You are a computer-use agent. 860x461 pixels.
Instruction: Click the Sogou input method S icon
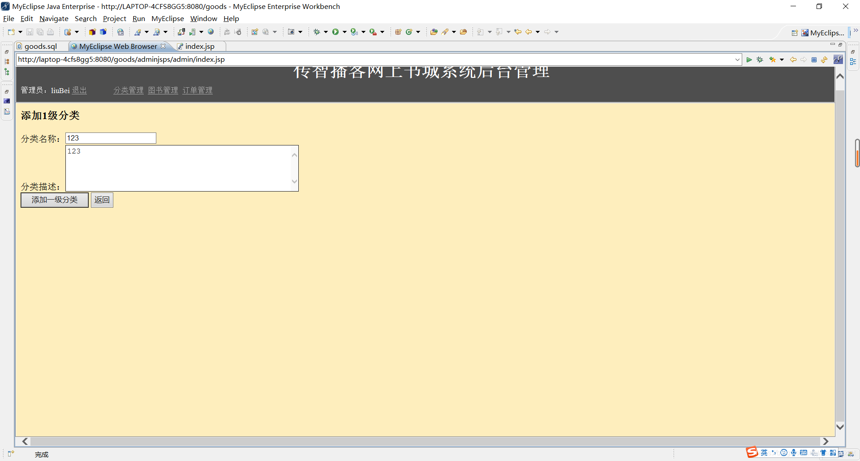coord(752,452)
